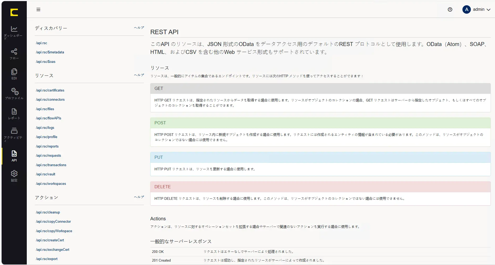
Task: Open the /api.rsc/createCert action
Action: [50, 240]
